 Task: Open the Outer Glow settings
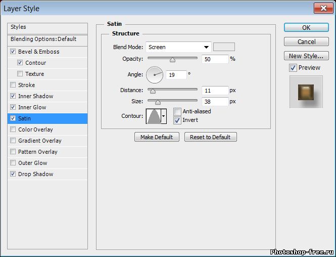point(33,163)
